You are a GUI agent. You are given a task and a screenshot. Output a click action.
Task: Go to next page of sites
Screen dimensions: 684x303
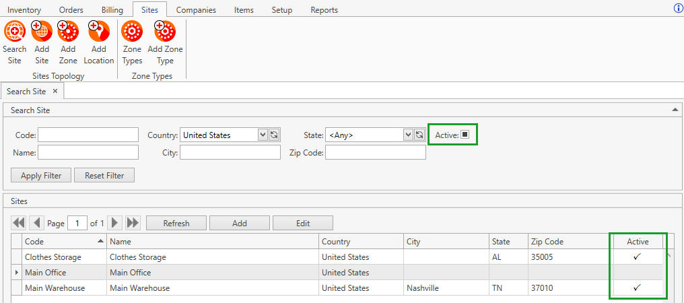point(114,223)
